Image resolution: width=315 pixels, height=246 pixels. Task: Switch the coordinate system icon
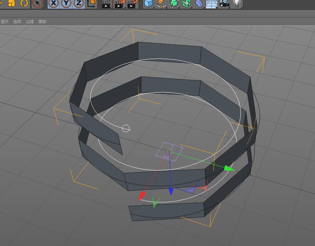click(x=92, y=3)
